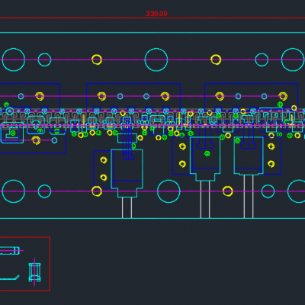Click white pin lines under the rightmost connector
The image size is (305, 305).
click(249, 196)
